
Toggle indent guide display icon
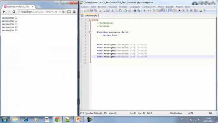(x=170, y=11)
